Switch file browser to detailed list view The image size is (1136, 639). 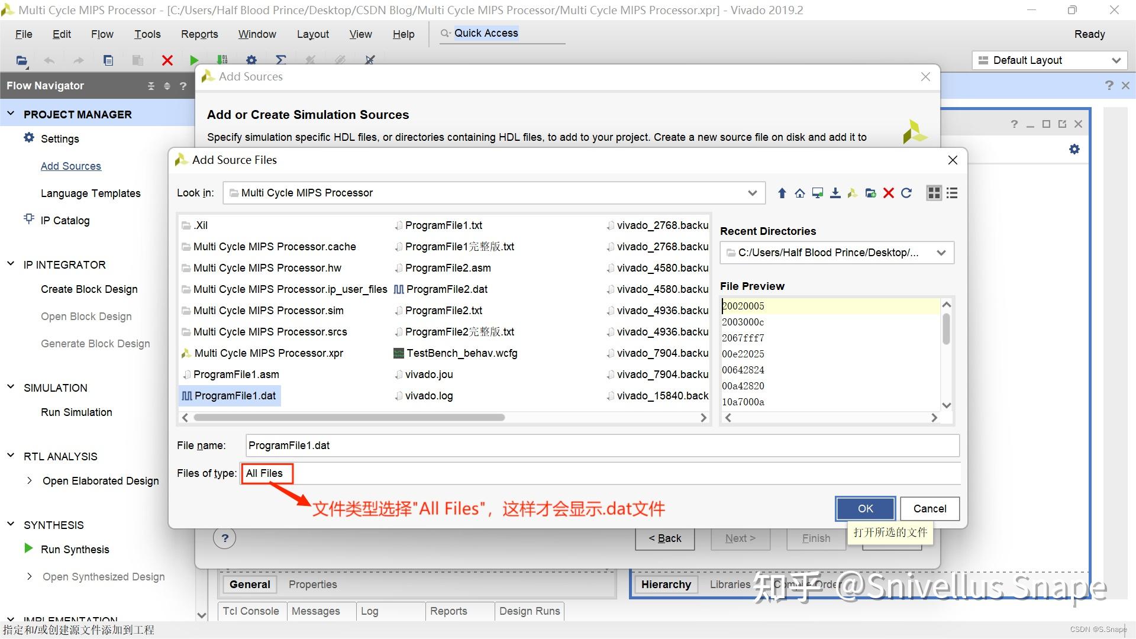(951, 192)
